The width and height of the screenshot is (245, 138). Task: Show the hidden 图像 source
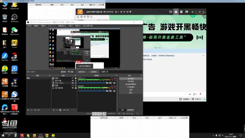[x=73, y=86]
